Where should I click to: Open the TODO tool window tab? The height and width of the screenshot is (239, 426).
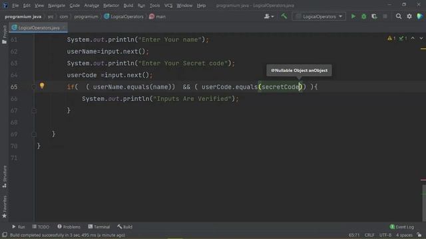click(x=41, y=227)
